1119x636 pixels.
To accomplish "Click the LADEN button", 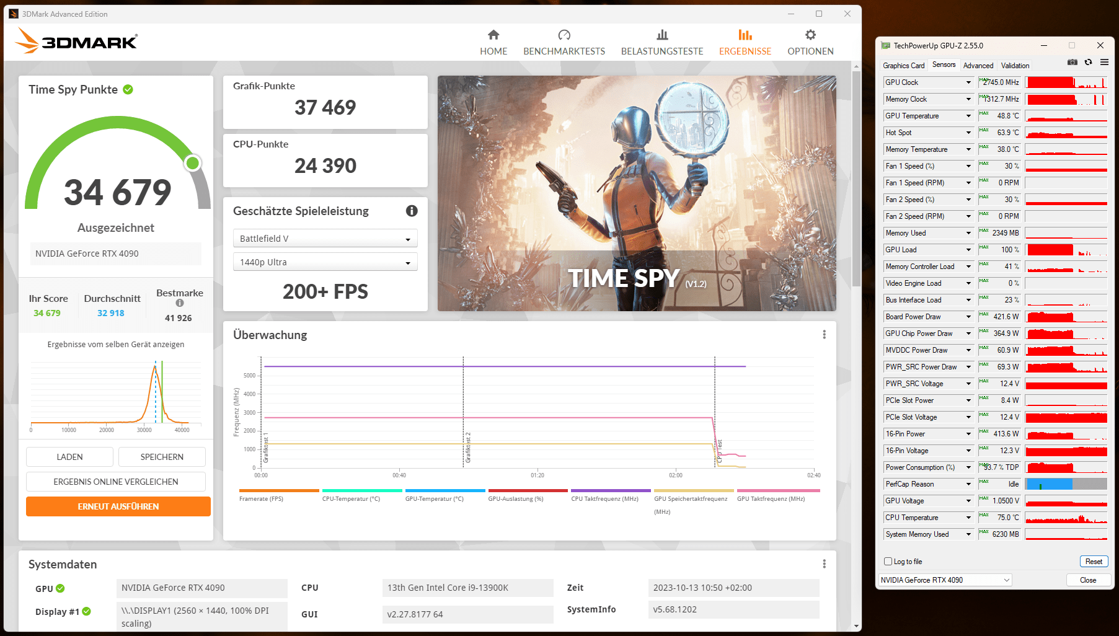I will [69, 457].
